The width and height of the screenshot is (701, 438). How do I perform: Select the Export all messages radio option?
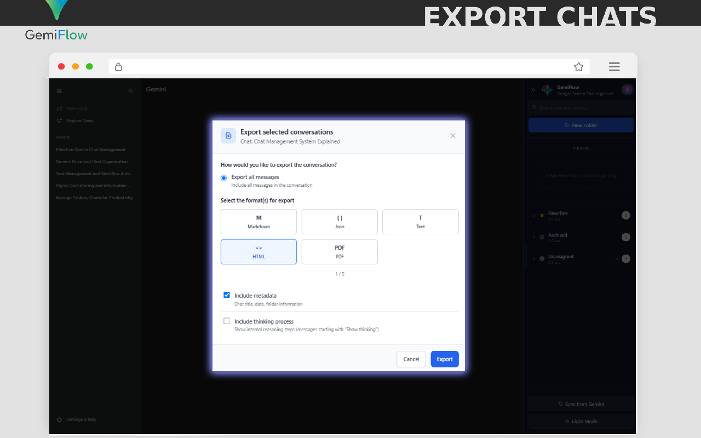(223, 178)
